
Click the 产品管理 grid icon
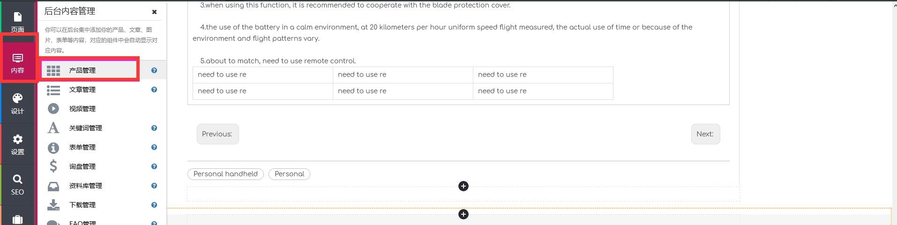pos(53,70)
